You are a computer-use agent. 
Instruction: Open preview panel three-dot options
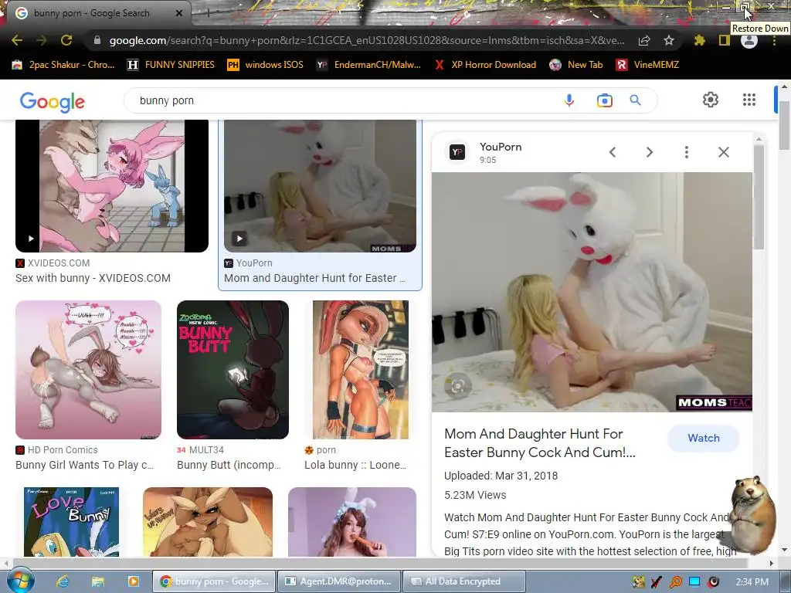tap(687, 152)
